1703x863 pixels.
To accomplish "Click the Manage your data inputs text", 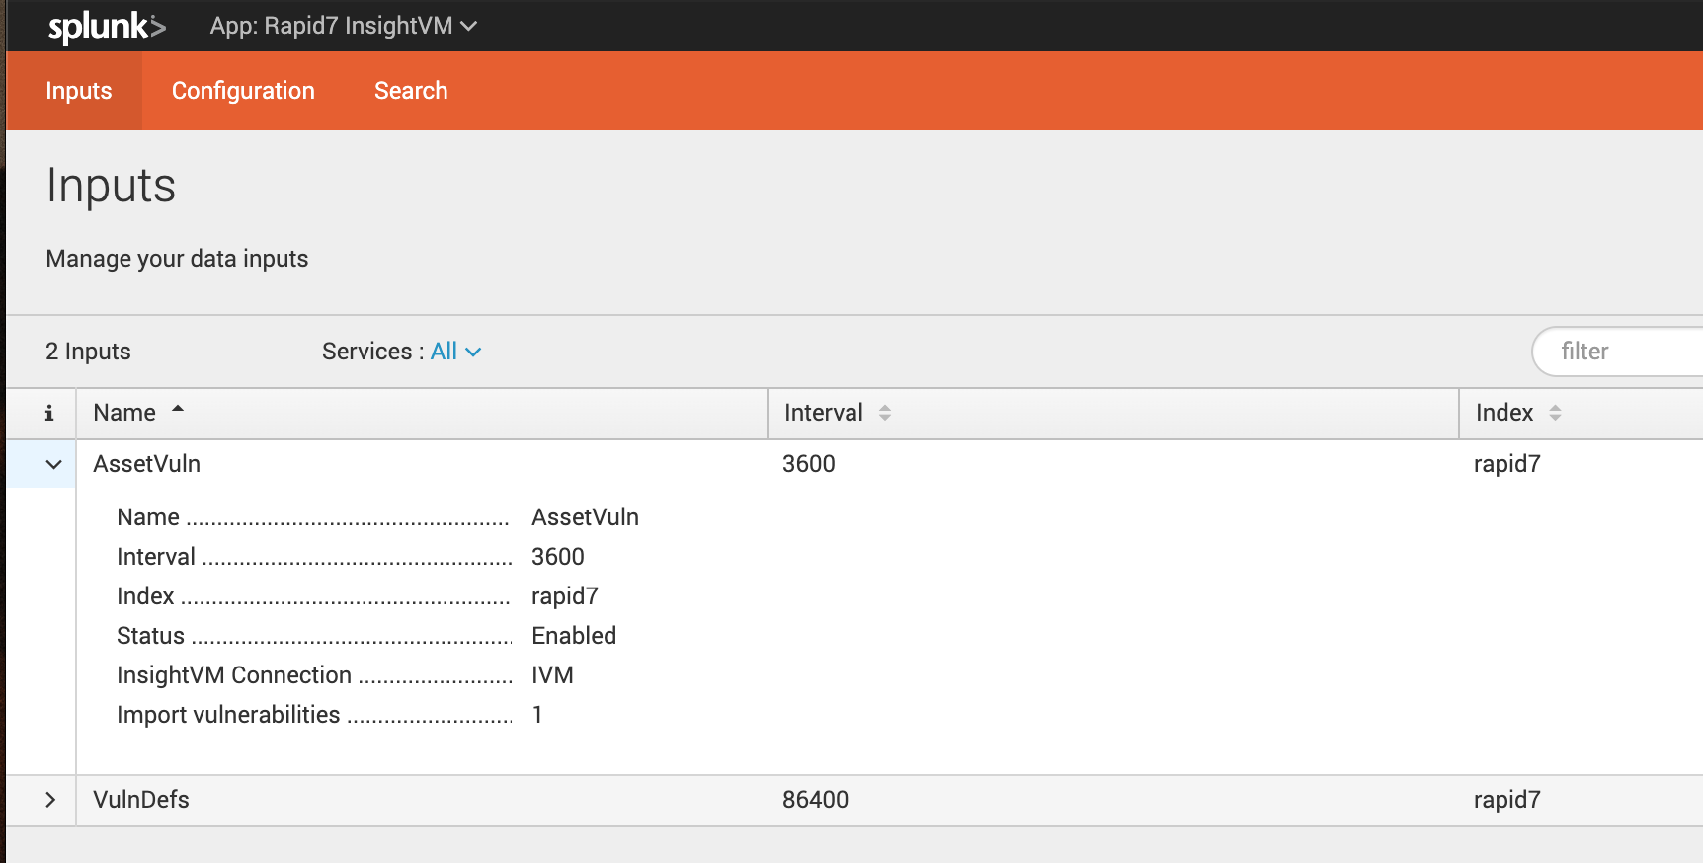I will pos(177,259).
